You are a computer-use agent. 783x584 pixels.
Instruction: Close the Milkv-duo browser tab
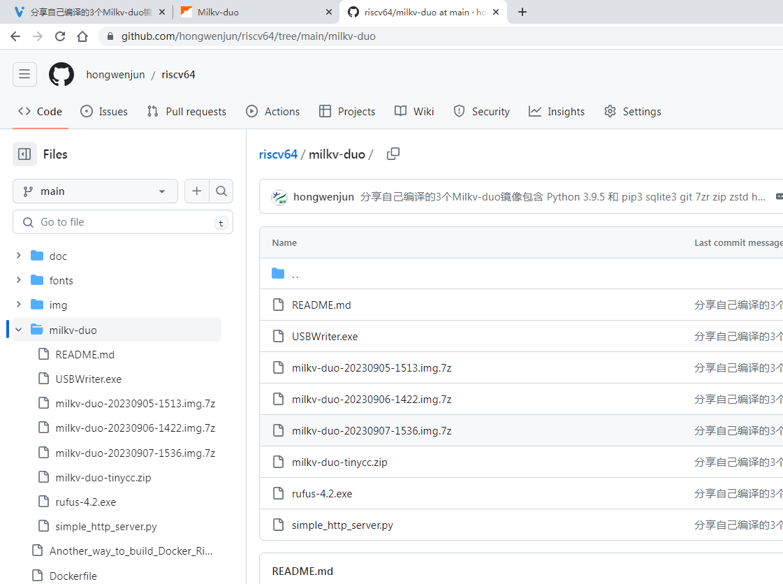328,12
